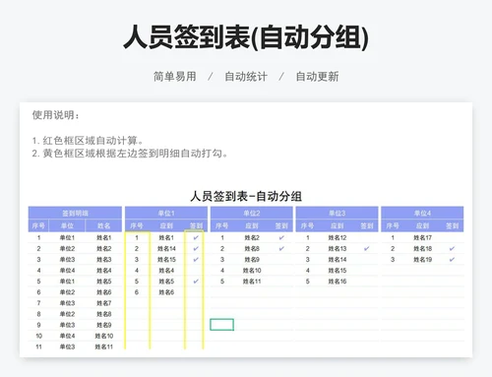Click the 应到 column header under 单位1

coord(166,225)
